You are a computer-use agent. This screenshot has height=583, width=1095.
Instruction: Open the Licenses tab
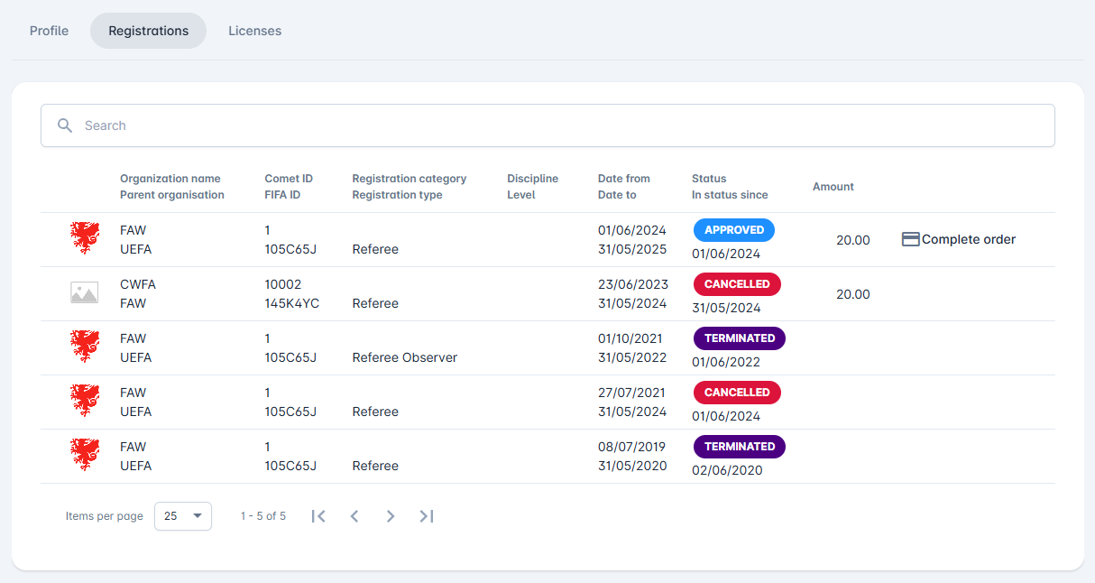coord(254,31)
